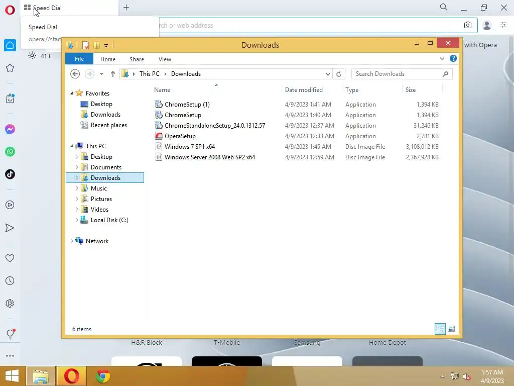Select the Speed Dial browser tab
Viewport: 514px width, 386px height.
coord(69,8)
